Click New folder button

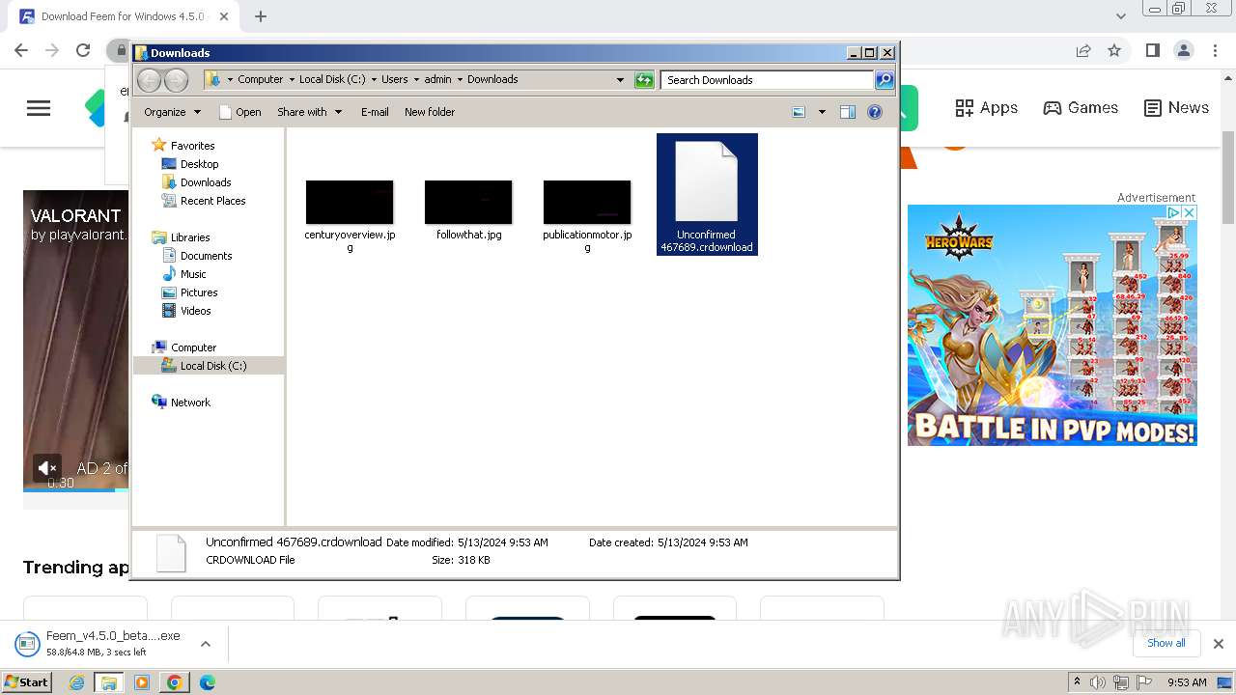tap(430, 112)
